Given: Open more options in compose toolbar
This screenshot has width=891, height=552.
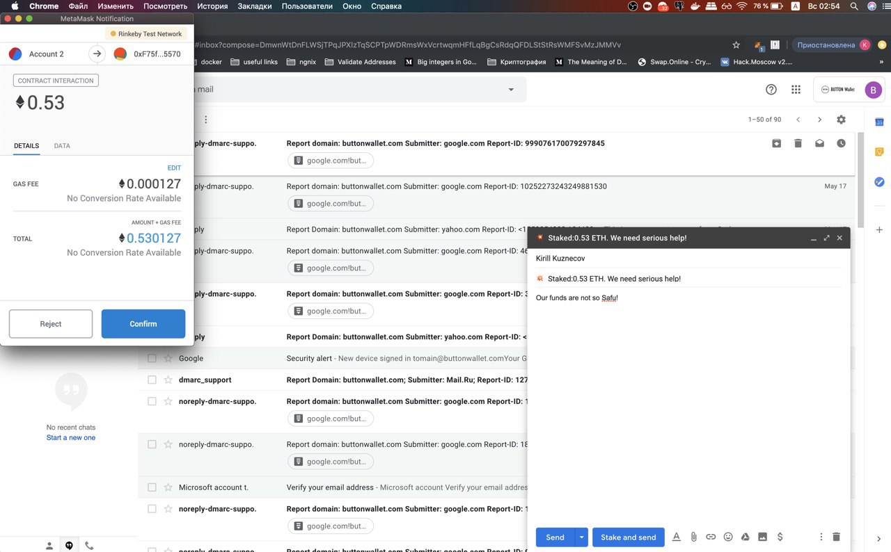Looking at the screenshot, I should [821, 537].
